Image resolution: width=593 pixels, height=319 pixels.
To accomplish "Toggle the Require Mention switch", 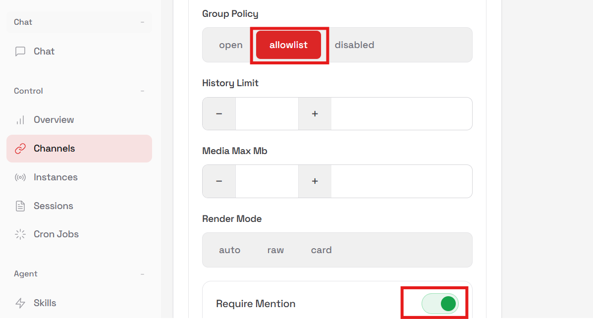I will [439, 304].
